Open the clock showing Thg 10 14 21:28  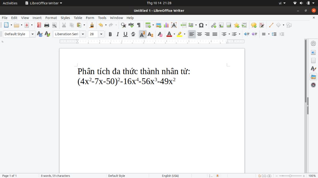159,3
